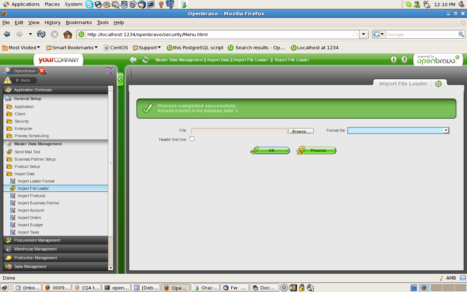Open Import Orders
This screenshot has height=292, width=467.
point(30,218)
